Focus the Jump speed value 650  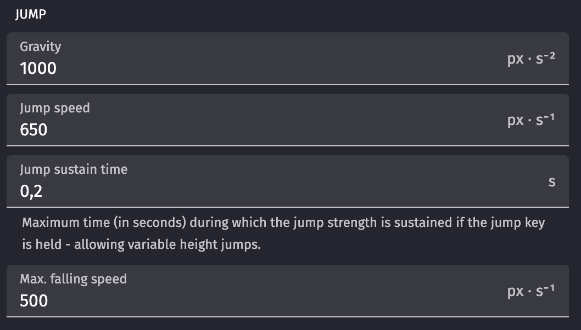(x=34, y=130)
